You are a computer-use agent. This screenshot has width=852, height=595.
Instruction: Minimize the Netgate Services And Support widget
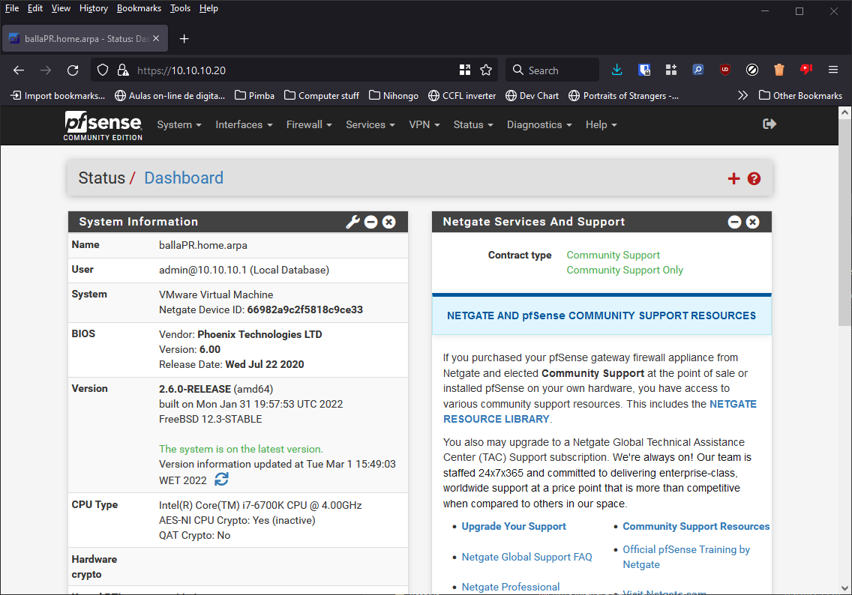pos(734,222)
